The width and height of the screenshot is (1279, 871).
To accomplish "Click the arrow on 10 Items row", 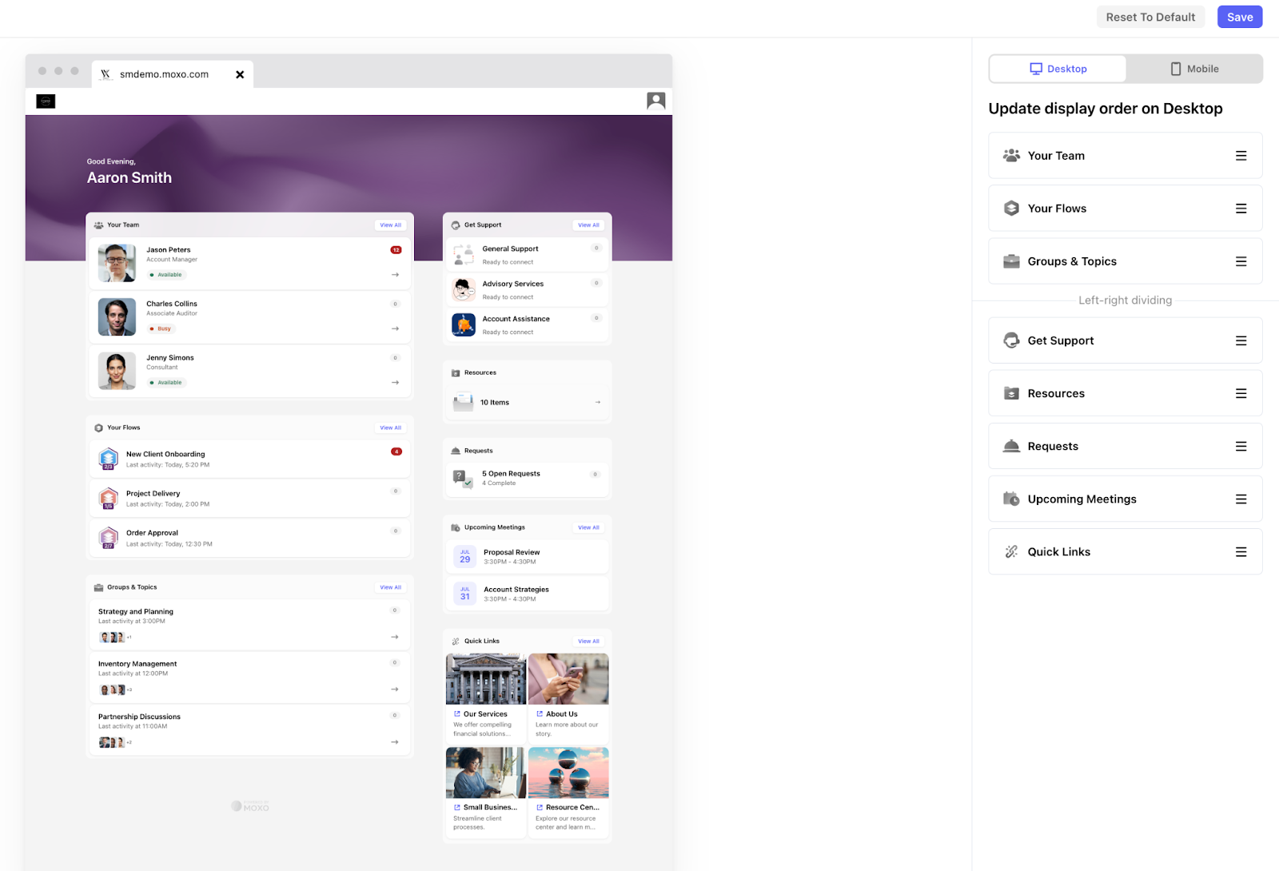I will pos(598,402).
